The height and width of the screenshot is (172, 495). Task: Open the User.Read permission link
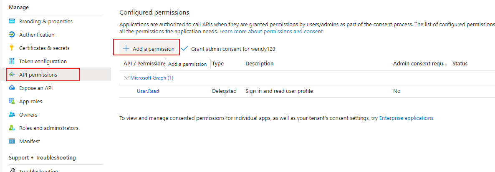[x=148, y=91]
